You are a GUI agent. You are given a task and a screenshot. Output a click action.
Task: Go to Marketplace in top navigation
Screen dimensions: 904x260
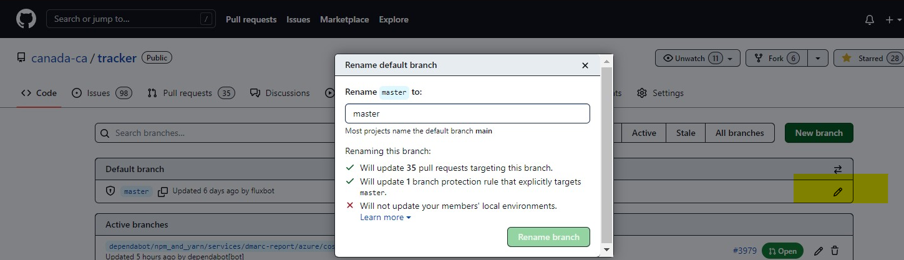344,19
